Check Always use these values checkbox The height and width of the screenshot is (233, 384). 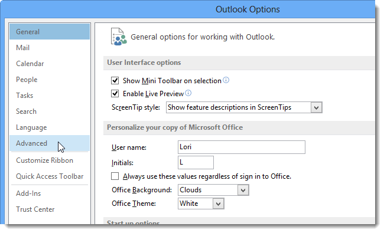click(115, 176)
